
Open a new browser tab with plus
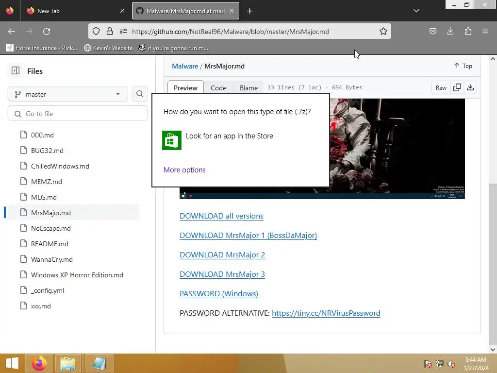click(250, 11)
